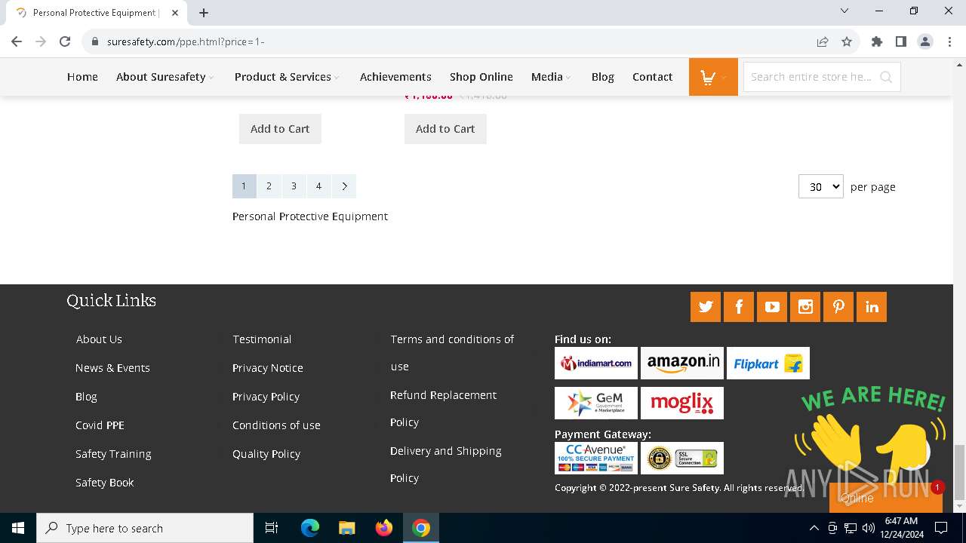The width and height of the screenshot is (966, 543).
Task: Open the Blog menu item in the header
Action: (x=603, y=77)
